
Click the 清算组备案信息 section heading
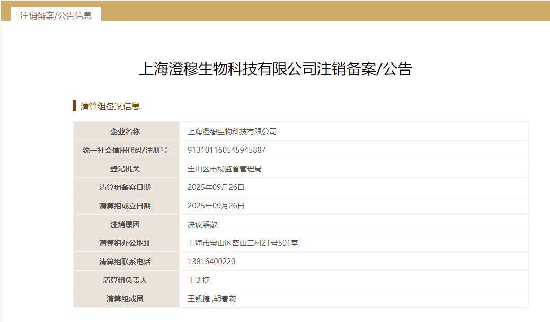tap(110, 106)
